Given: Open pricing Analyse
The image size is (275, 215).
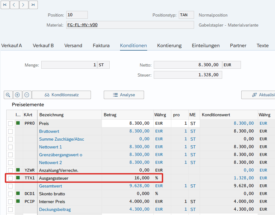Looking at the screenshot, I should tap(124, 95).
